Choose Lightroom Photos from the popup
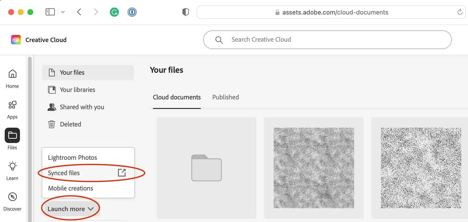The width and height of the screenshot is (468, 222). pos(88,158)
